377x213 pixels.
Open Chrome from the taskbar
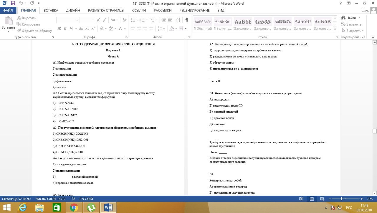pos(74,208)
